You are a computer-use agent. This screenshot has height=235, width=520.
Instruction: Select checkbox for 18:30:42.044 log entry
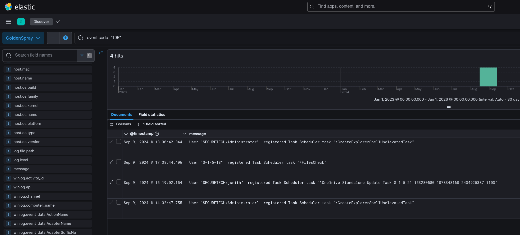[x=119, y=142]
